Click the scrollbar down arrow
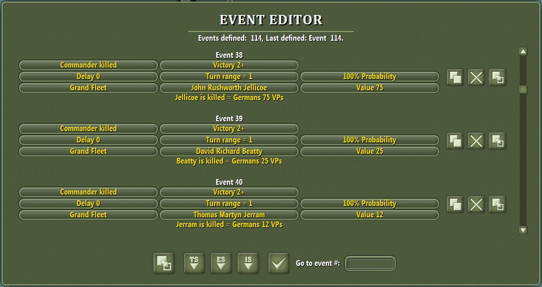The height and width of the screenshot is (287, 542). 523,230
